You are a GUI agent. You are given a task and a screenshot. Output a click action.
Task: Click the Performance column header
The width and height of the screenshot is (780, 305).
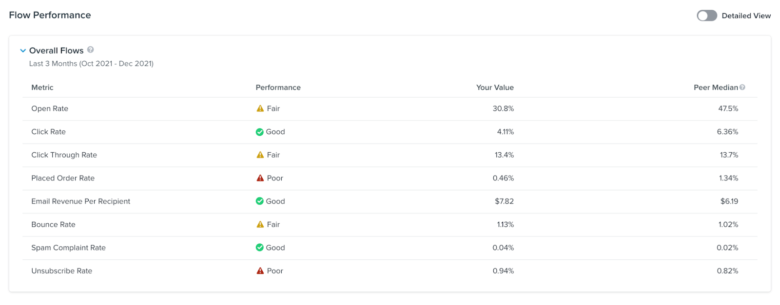click(278, 87)
